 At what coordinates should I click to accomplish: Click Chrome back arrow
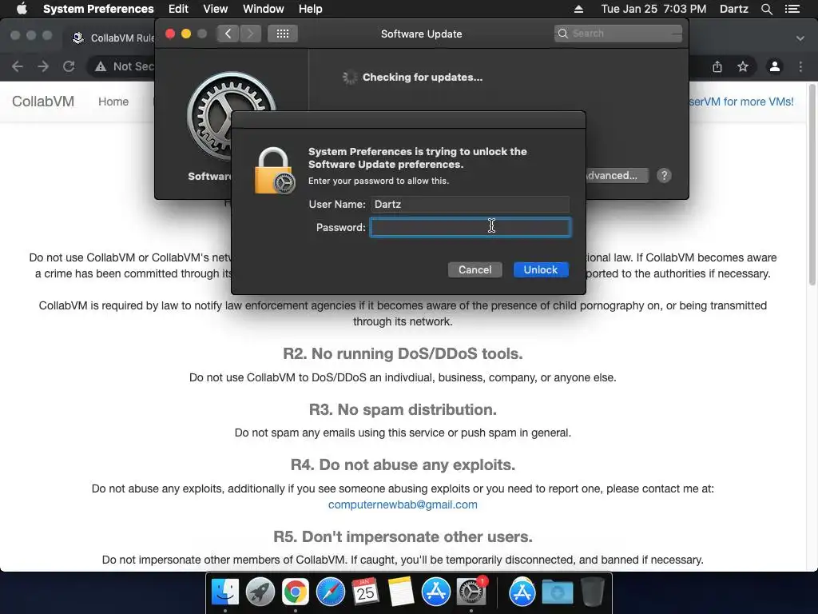pos(18,66)
